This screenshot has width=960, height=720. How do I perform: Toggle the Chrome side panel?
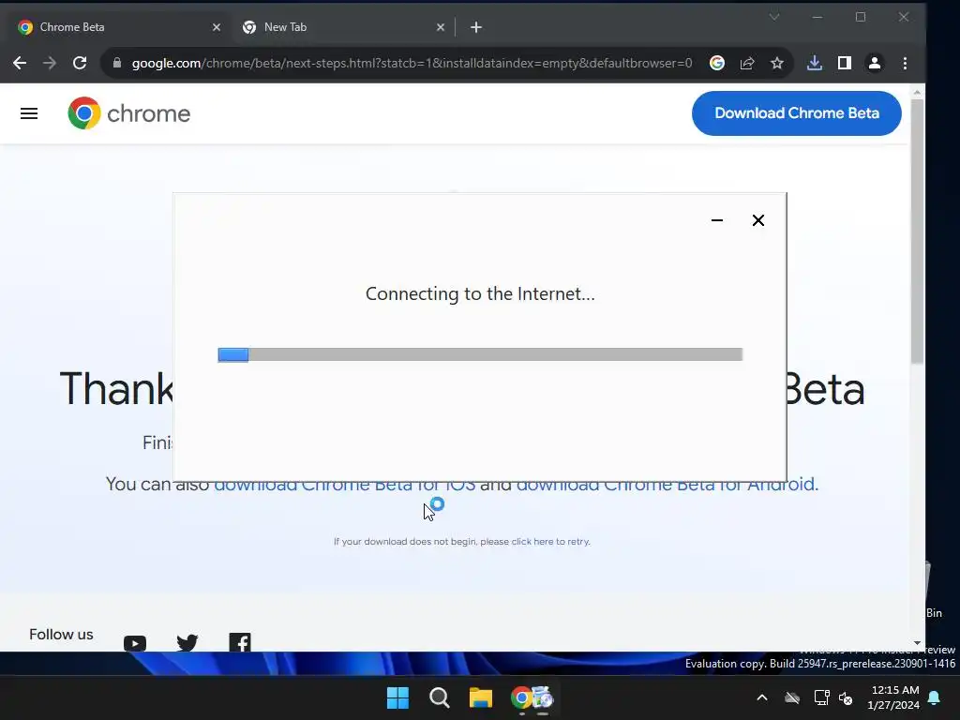845,63
